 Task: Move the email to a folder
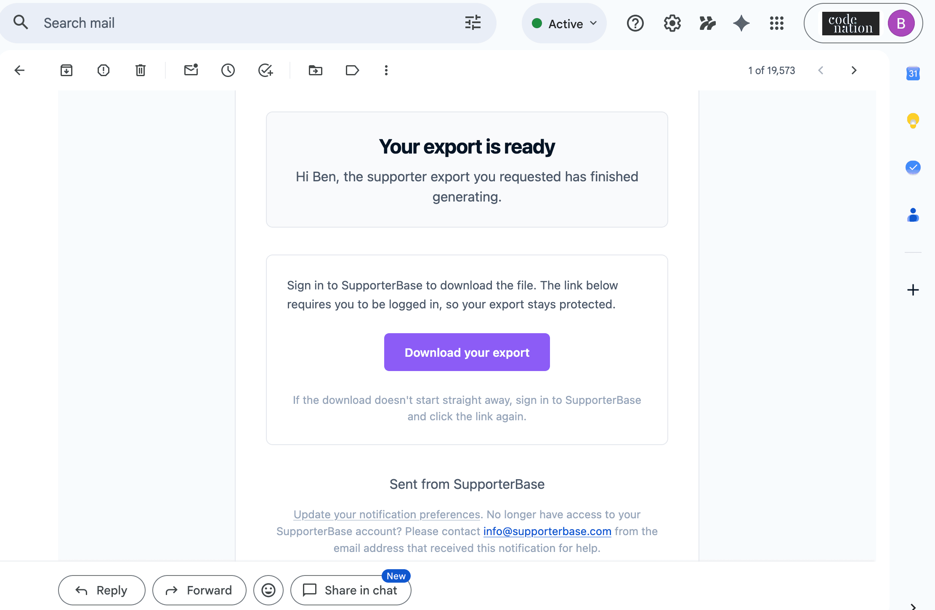click(x=316, y=70)
